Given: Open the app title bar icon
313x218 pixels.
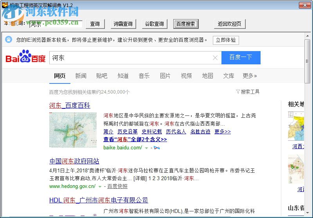Looking at the screenshot, I should tap(5, 5).
